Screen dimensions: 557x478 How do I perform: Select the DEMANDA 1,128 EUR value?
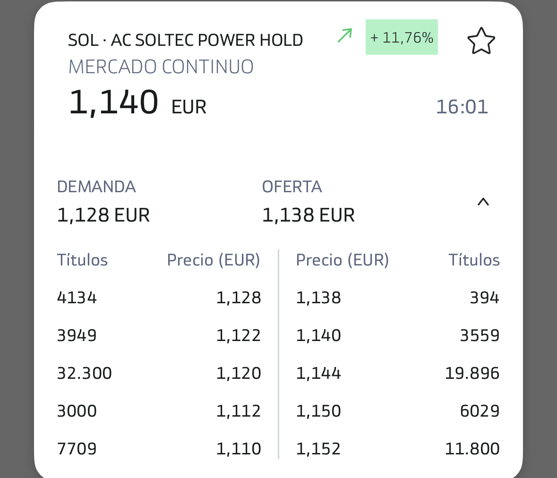point(103,215)
